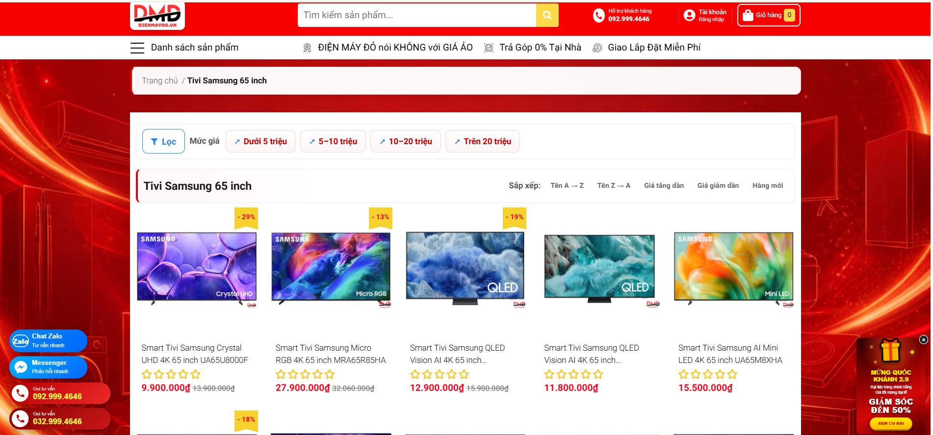Open the DMD dienmaydo.vn logo homepage

[157, 16]
